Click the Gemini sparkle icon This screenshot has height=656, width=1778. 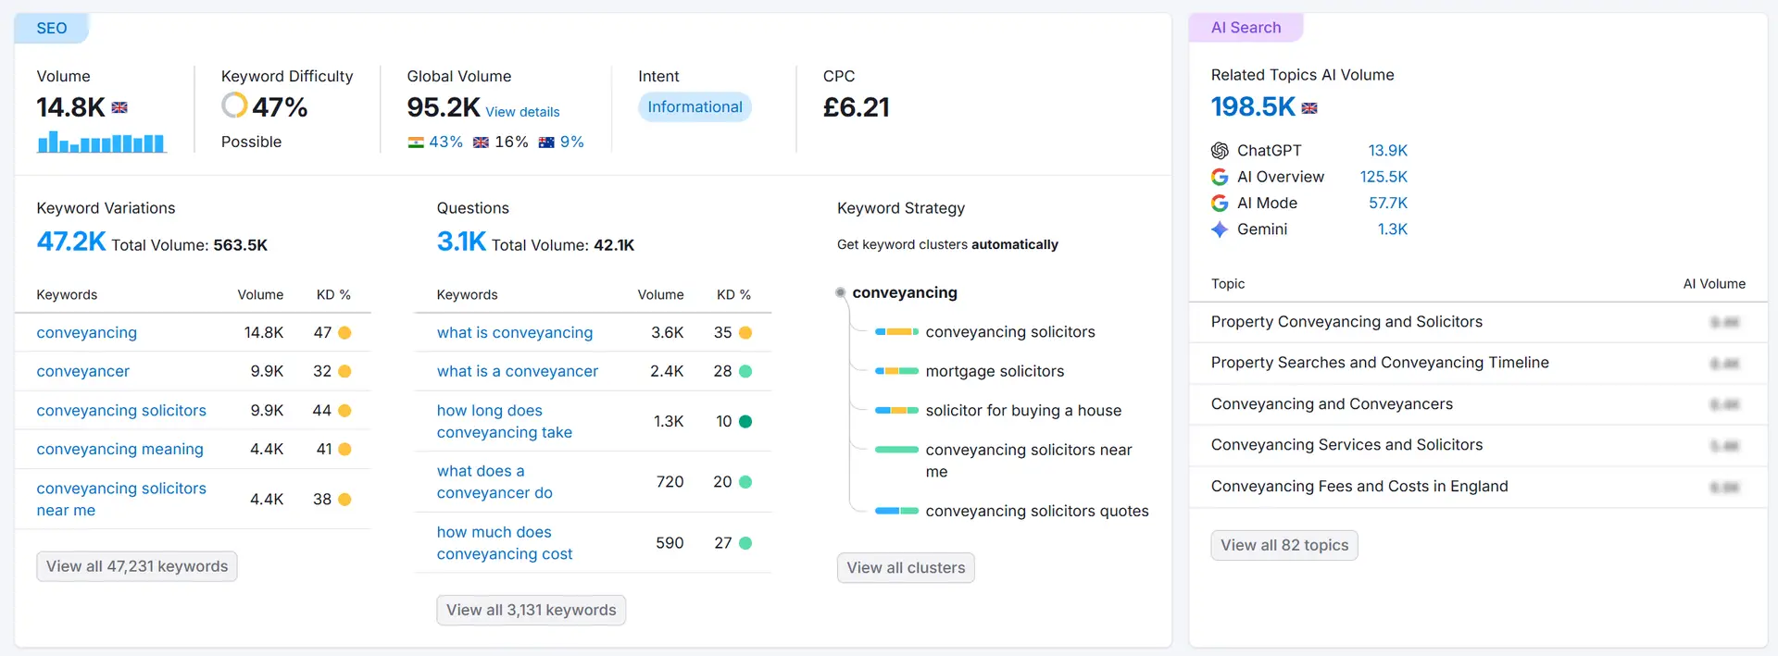pos(1220,229)
